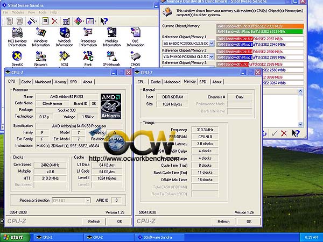This screenshot has height=242, width=323.
Task: Select first CPU-Z taskbar button
Action: tap(59, 238)
